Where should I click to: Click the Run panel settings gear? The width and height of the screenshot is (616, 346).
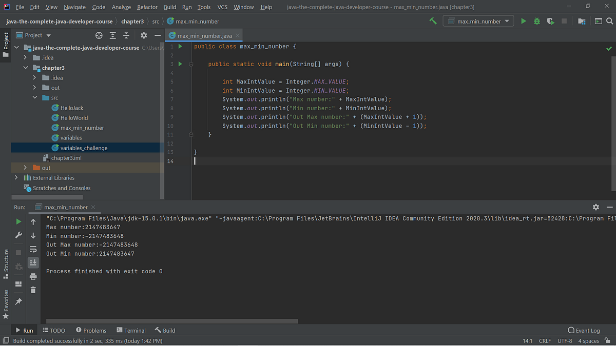[595, 207]
